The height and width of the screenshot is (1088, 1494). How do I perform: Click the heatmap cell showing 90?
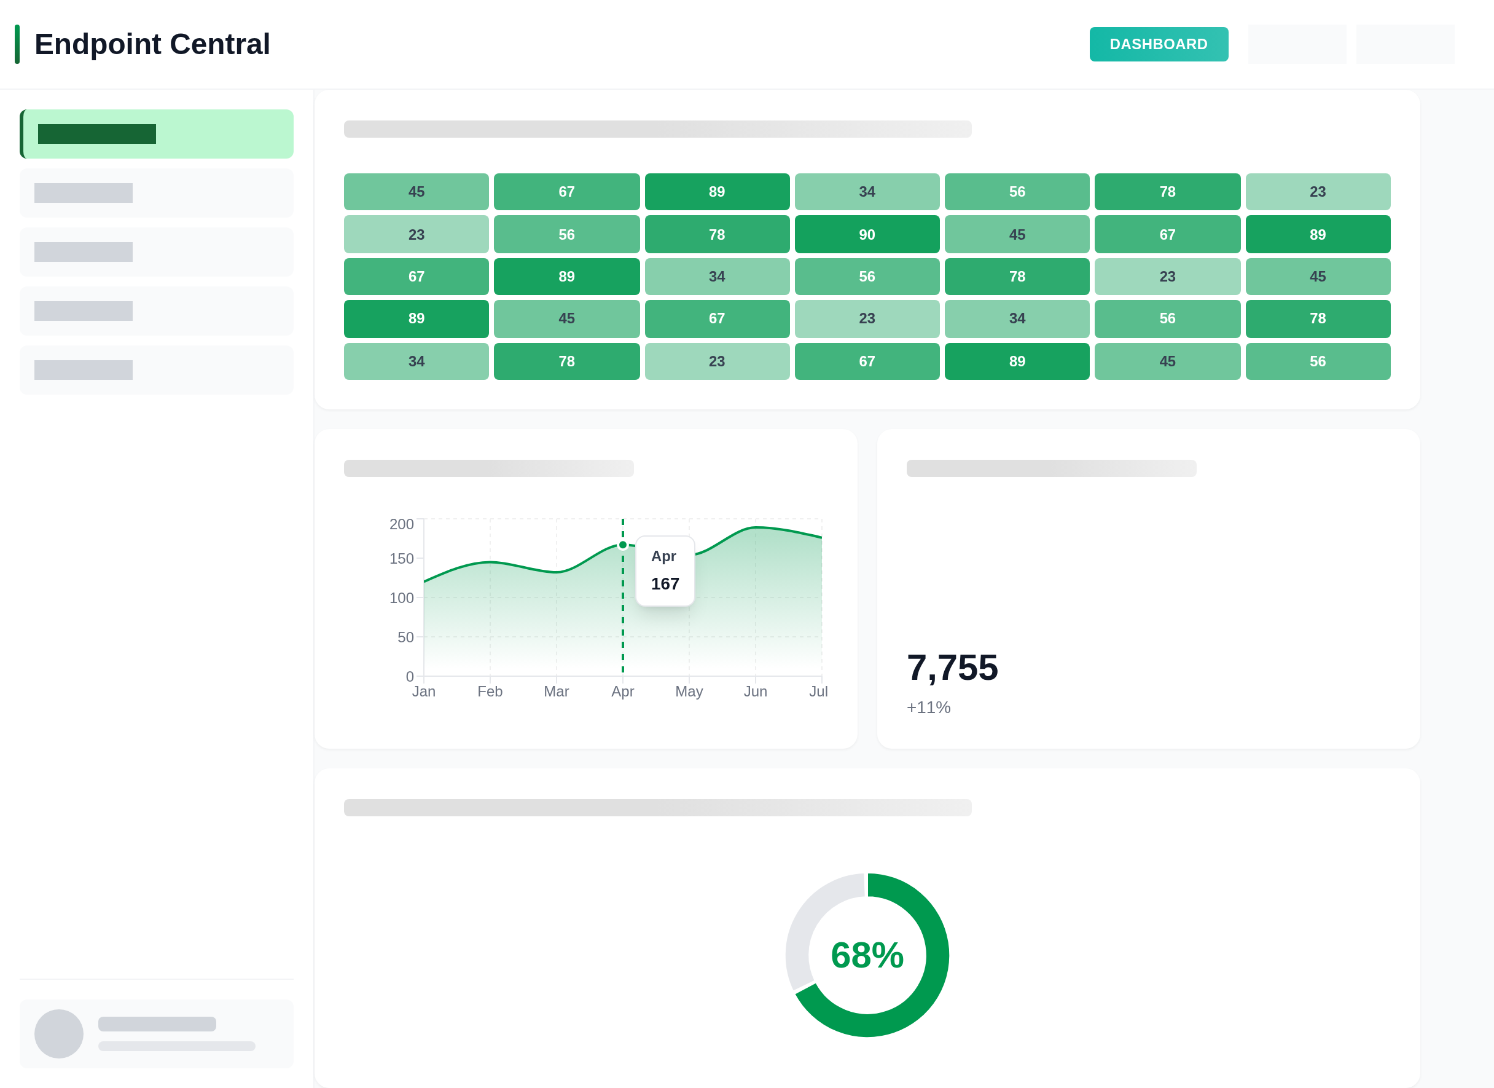point(866,235)
